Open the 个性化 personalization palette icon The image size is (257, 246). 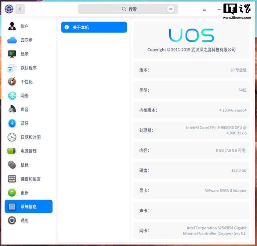pos(12,81)
